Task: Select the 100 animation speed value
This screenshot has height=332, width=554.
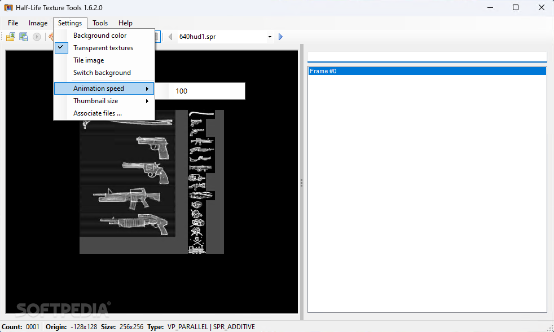Action: tap(200, 91)
